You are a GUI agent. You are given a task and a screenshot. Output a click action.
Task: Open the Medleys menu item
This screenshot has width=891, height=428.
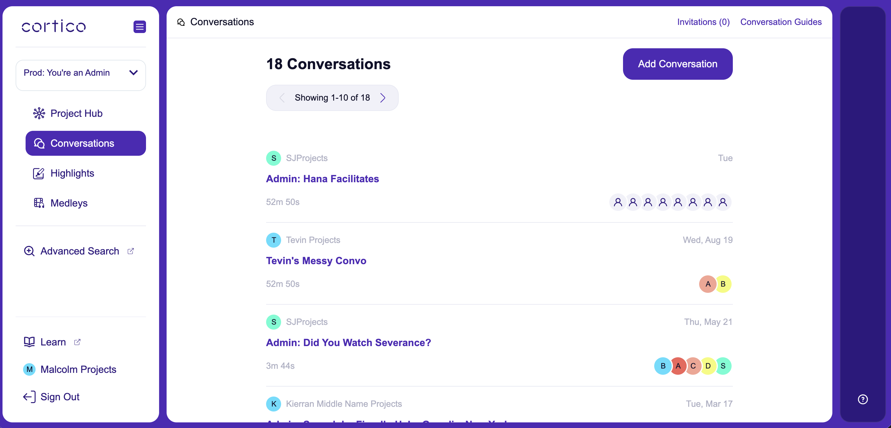point(69,203)
